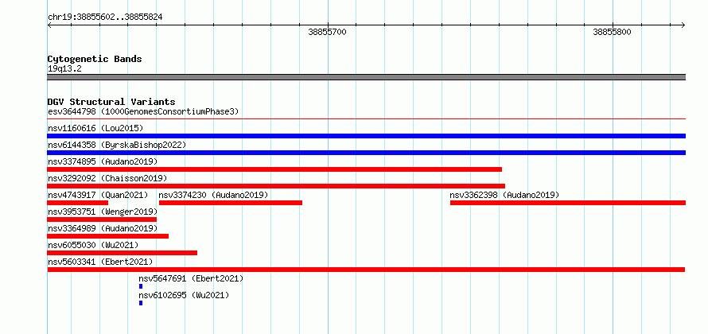708x334 pixels.
Task: Open the nsv6055030 (Wu2021) label
Action: 93,245
